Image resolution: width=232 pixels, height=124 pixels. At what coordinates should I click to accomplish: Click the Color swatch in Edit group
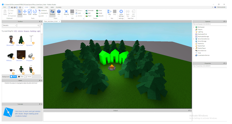72,11
